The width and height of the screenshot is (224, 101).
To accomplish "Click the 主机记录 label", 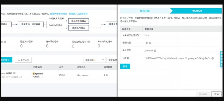I will [x=126, y=50].
